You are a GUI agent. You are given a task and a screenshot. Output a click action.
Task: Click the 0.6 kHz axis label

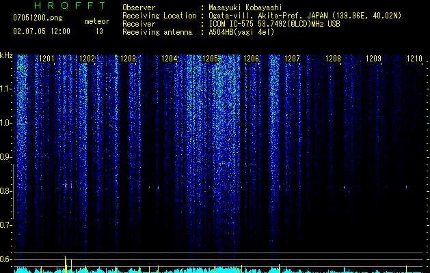[x=6, y=259]
